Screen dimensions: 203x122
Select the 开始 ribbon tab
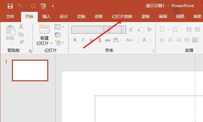pyautogui.click(x=29, y=17)
